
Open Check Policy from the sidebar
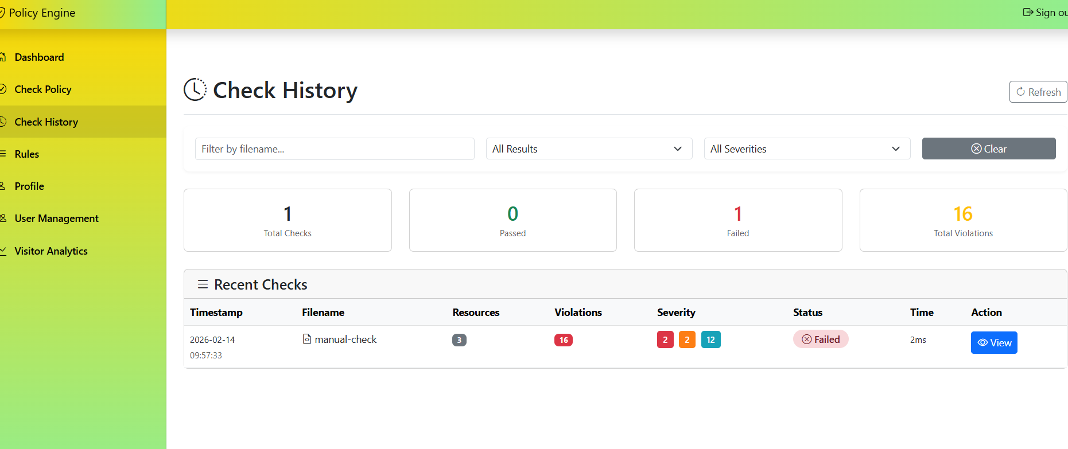click(x=43, y=89)
